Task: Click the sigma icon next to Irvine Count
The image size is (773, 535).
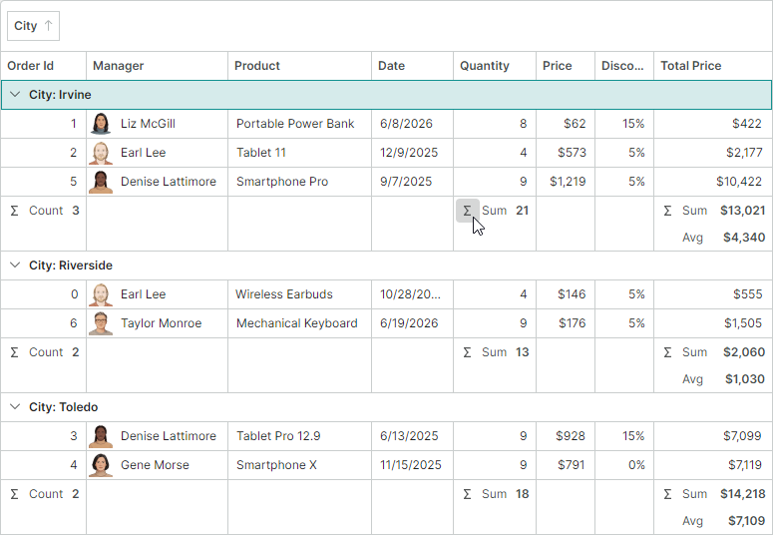Action: (15, 211)
